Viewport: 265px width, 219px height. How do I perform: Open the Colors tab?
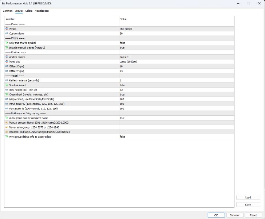point(29,11)
